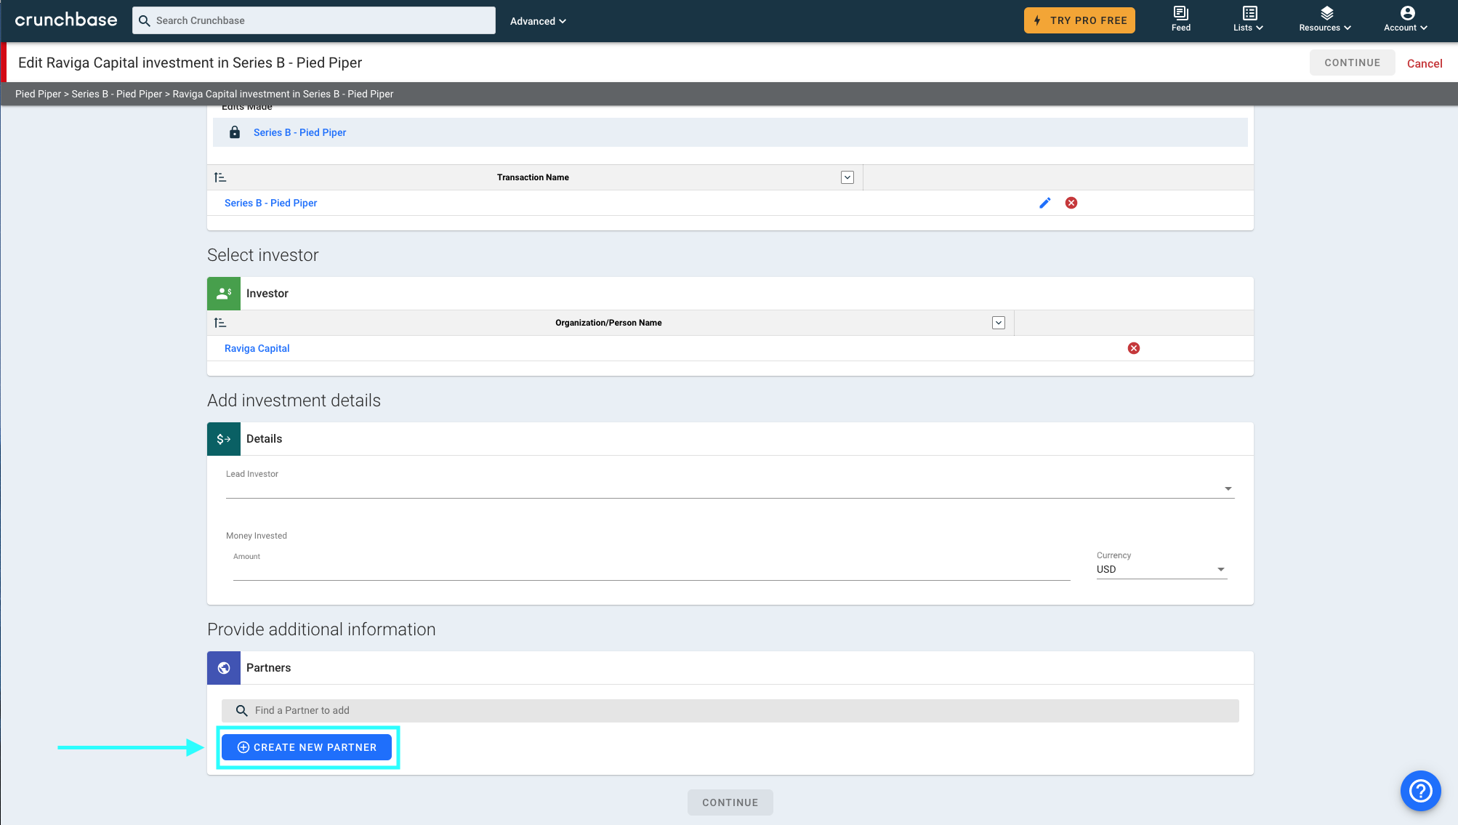This screenshot has width=1458, height=825.
Task: Remove Raviga Capital investor
Action: [x=1134, y=348]
